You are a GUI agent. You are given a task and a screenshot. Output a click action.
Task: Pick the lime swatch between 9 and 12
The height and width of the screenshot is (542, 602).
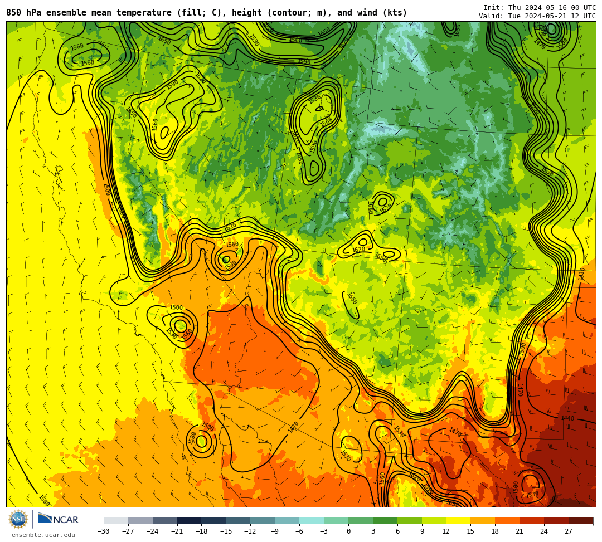click(x=434, y=520)
